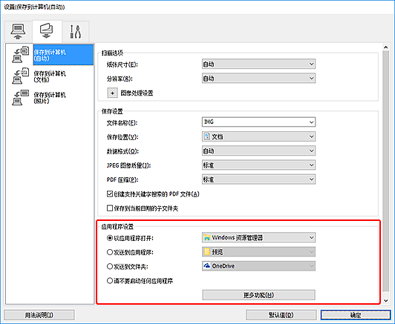Select 发送到应用程序 radio button
395x324 pixels.
[110, 252]
